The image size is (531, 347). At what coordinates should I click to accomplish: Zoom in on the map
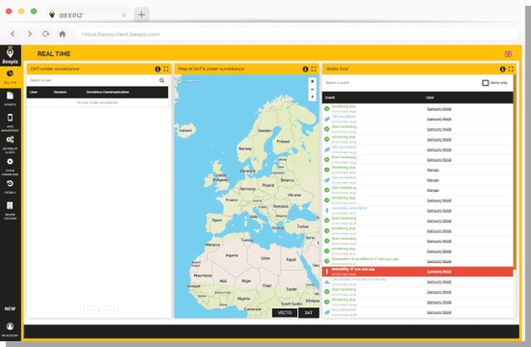[x=312, y=82]
